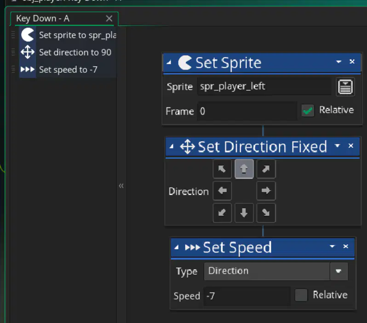Toggle the left direction arrow
Viewport: 367px width, 323px height.
click(x=222, y=191)
